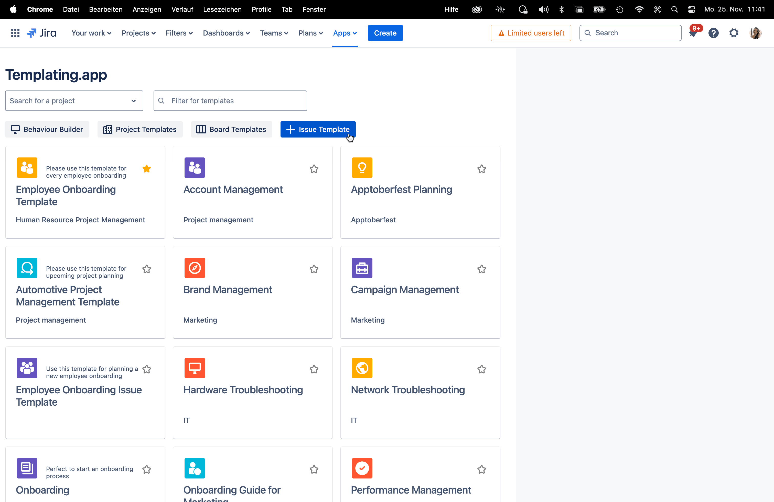Open the Projects dropdown in navigation

(x=138, y=33)
